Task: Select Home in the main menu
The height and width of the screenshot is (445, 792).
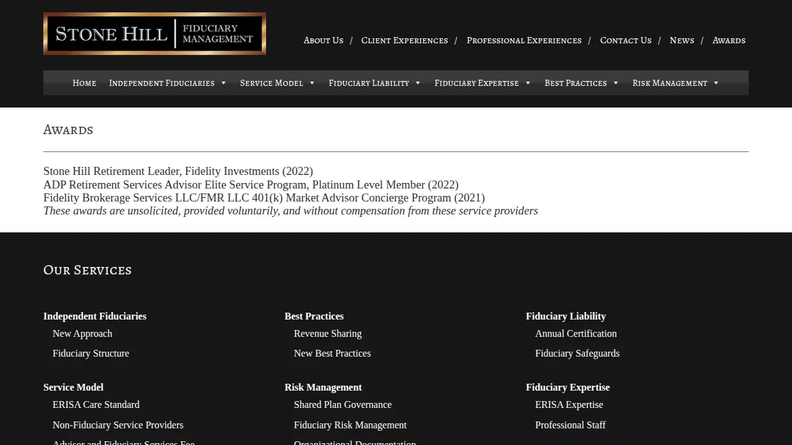Action: [84, 83]
